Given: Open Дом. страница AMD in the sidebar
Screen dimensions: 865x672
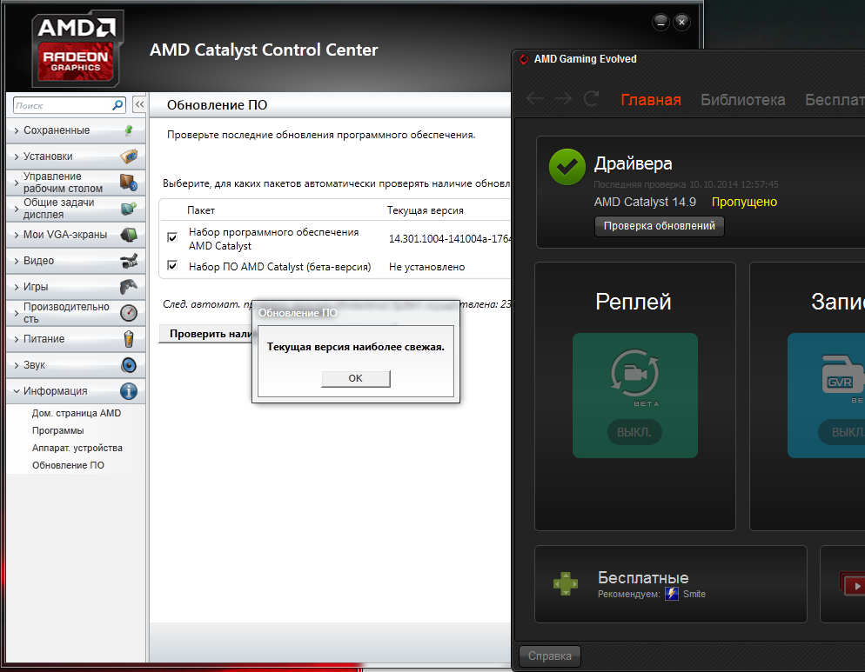Looking at the screenshot, I should pos(76,414).
